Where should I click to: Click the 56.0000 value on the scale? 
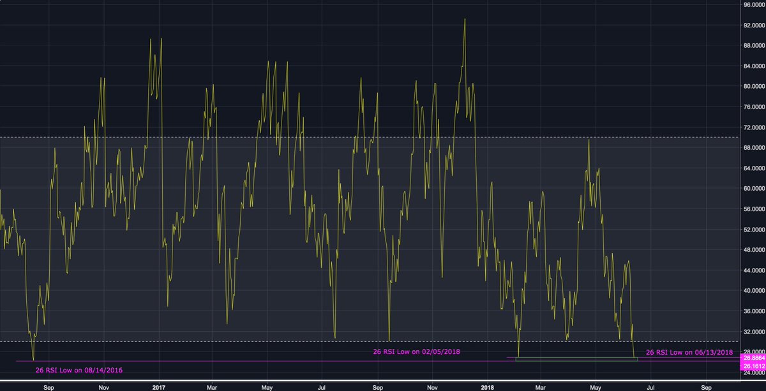point(755,209)
